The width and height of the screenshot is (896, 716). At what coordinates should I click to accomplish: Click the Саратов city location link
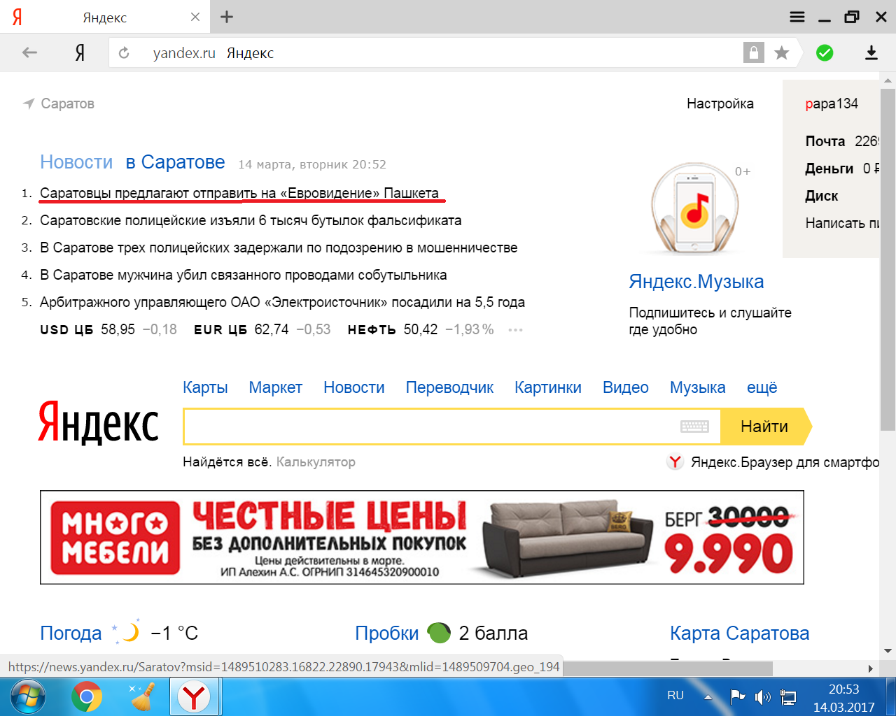coord(67,103)
